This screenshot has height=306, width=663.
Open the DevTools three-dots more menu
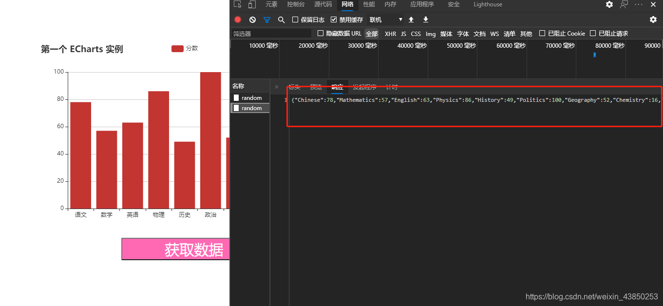[x=639, y=4]
